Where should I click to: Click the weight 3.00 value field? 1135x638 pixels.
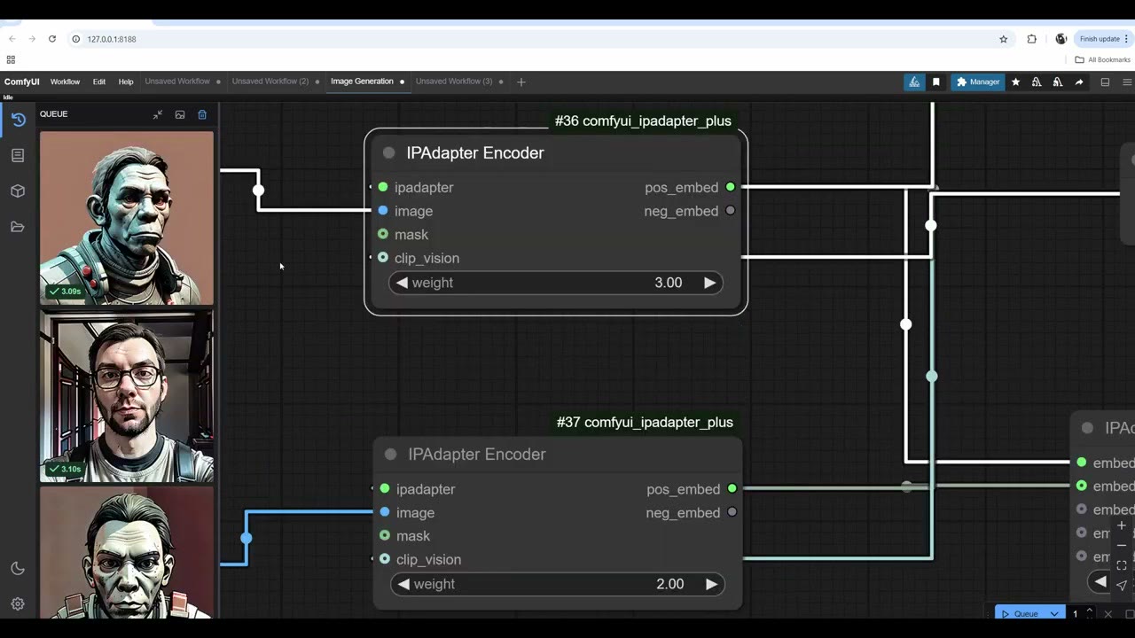556,283
